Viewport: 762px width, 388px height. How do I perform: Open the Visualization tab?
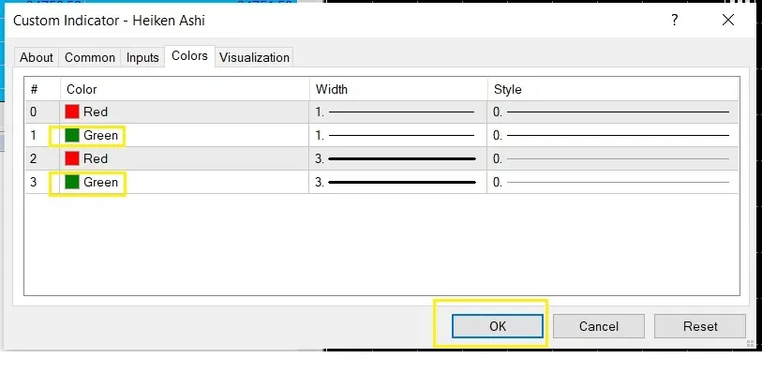tap(254, 57)
